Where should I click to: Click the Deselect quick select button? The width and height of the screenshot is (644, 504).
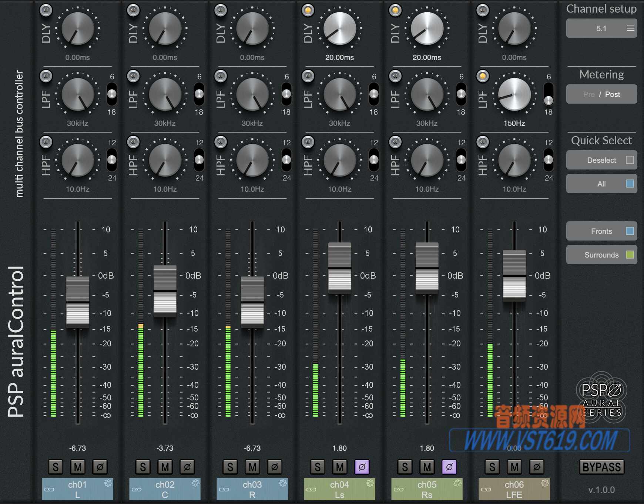[x=601, y=160]
